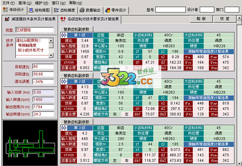Click 替换齿轮副参数 above 第2级
The image size is (242, 166).
click(x=76, y=76)
